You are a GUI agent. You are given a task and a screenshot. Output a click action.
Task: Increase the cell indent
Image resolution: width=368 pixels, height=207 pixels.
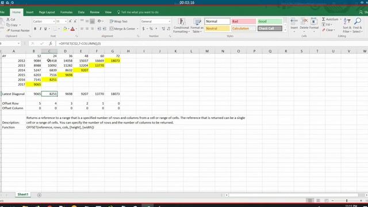[x=105, y=29]
